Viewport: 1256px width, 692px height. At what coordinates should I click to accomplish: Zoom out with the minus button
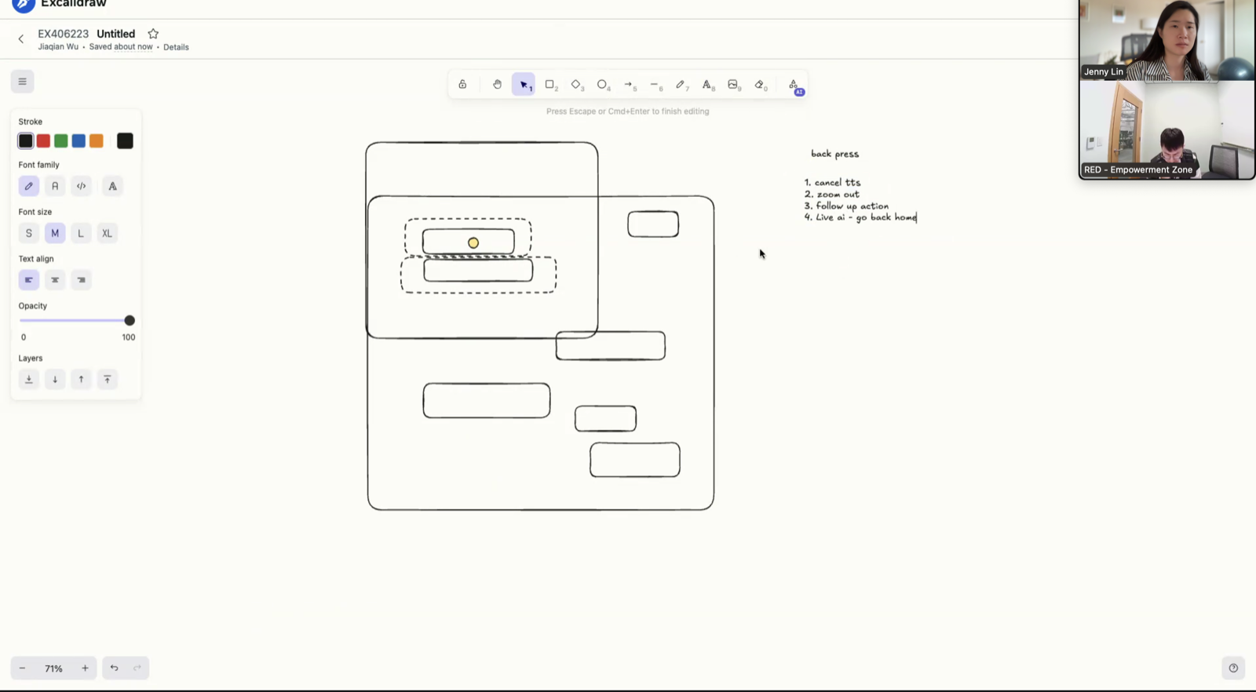(22, 668)
